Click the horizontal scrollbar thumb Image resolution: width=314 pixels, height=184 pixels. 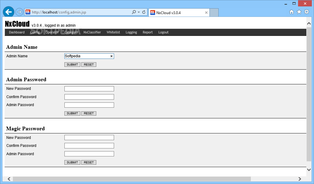[132, 179]
